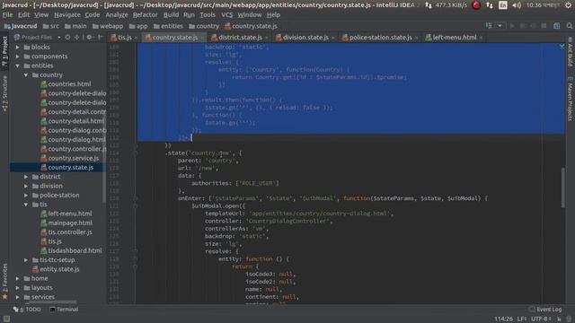
Task: Select entity.state.js file
Action: click(56, 269)
